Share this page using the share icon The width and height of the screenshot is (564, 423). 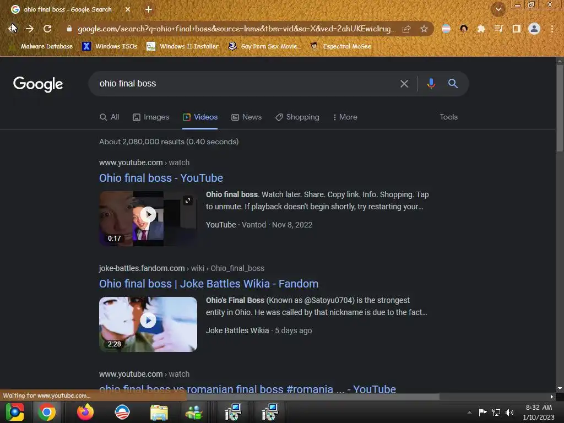coord(406,29)
